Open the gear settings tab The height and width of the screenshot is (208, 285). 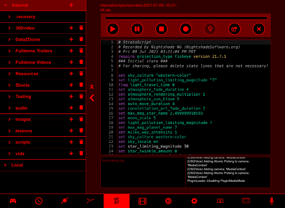194,201
